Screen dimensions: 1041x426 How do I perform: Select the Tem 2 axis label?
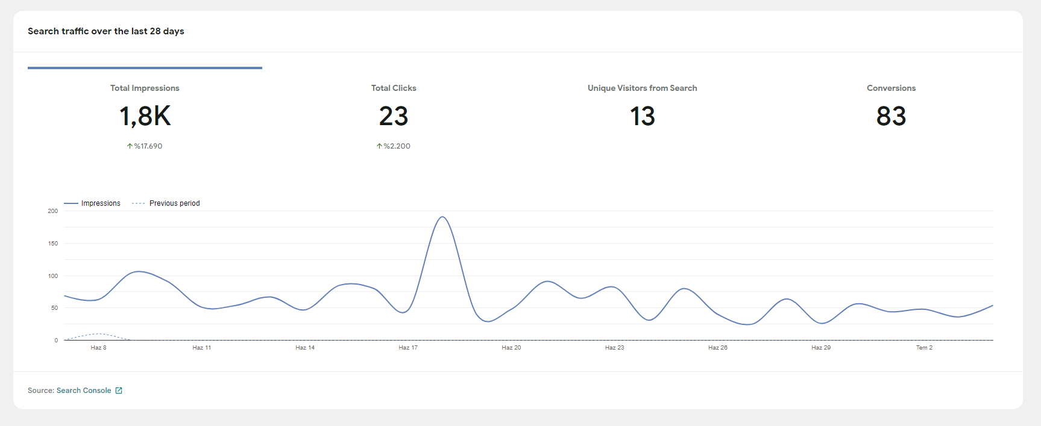tap(924, 348)
